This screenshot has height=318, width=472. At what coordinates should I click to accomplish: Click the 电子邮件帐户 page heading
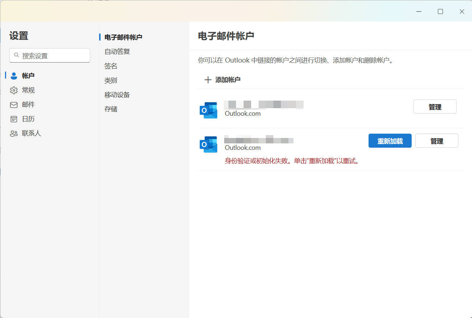[x=226, y=36]
